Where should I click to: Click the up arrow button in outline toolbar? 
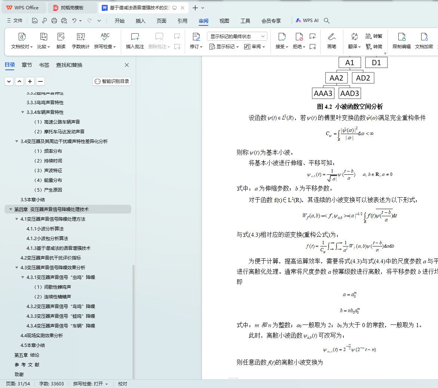coord(19,81)
